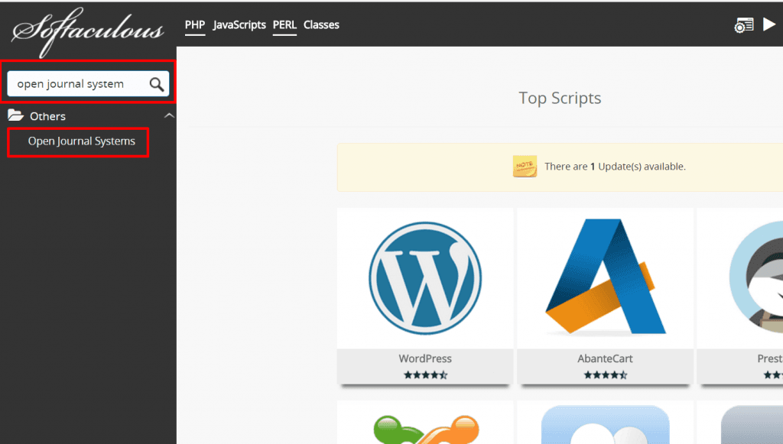Image resolution: width=783 pixels, height=444 pixels.
Task: Click the Top Scripts heading
Action: [x=560, y=98]
